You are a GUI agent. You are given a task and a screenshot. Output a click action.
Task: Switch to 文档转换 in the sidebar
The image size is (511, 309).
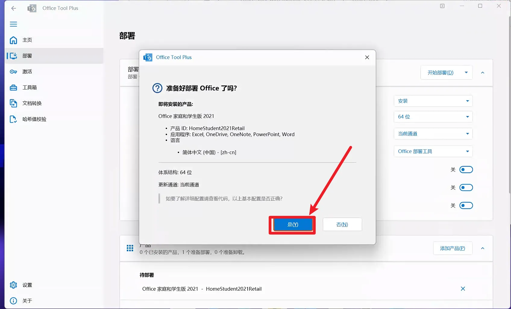click(54, 103)
